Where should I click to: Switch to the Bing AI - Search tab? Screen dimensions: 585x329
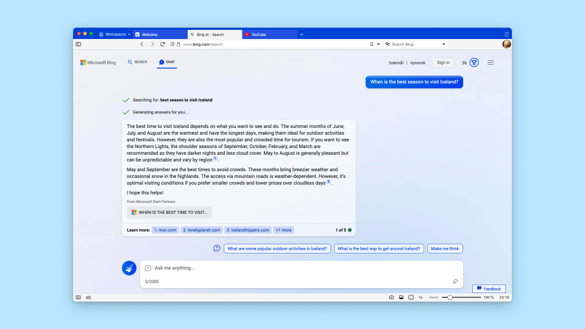214,34
